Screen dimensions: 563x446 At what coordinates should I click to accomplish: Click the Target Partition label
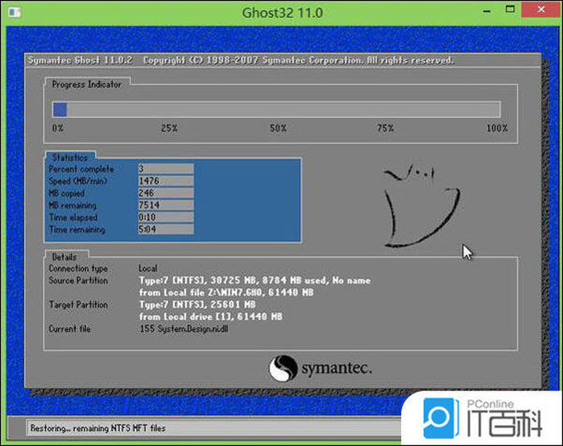78,304
